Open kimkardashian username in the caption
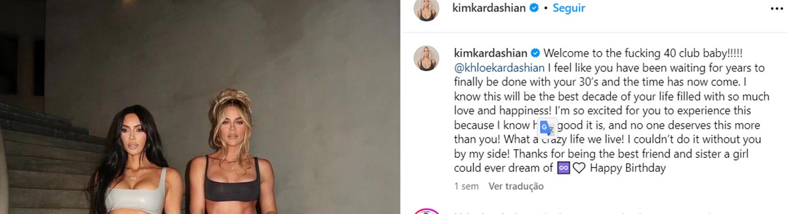The height and width of the screenshot is (214, 788). [490, 53]
